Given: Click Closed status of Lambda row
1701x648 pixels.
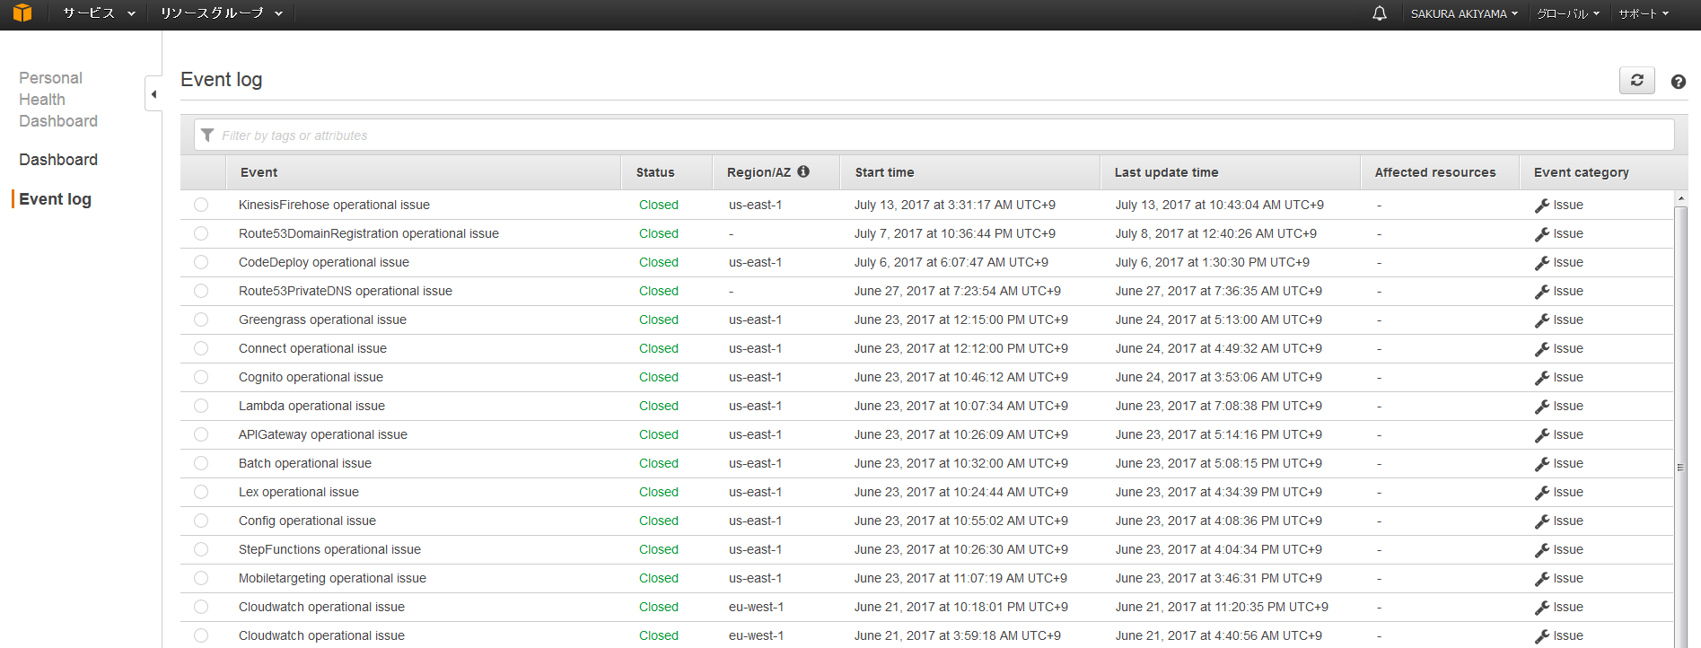Looking at the screenshot, I should (658, 406).
